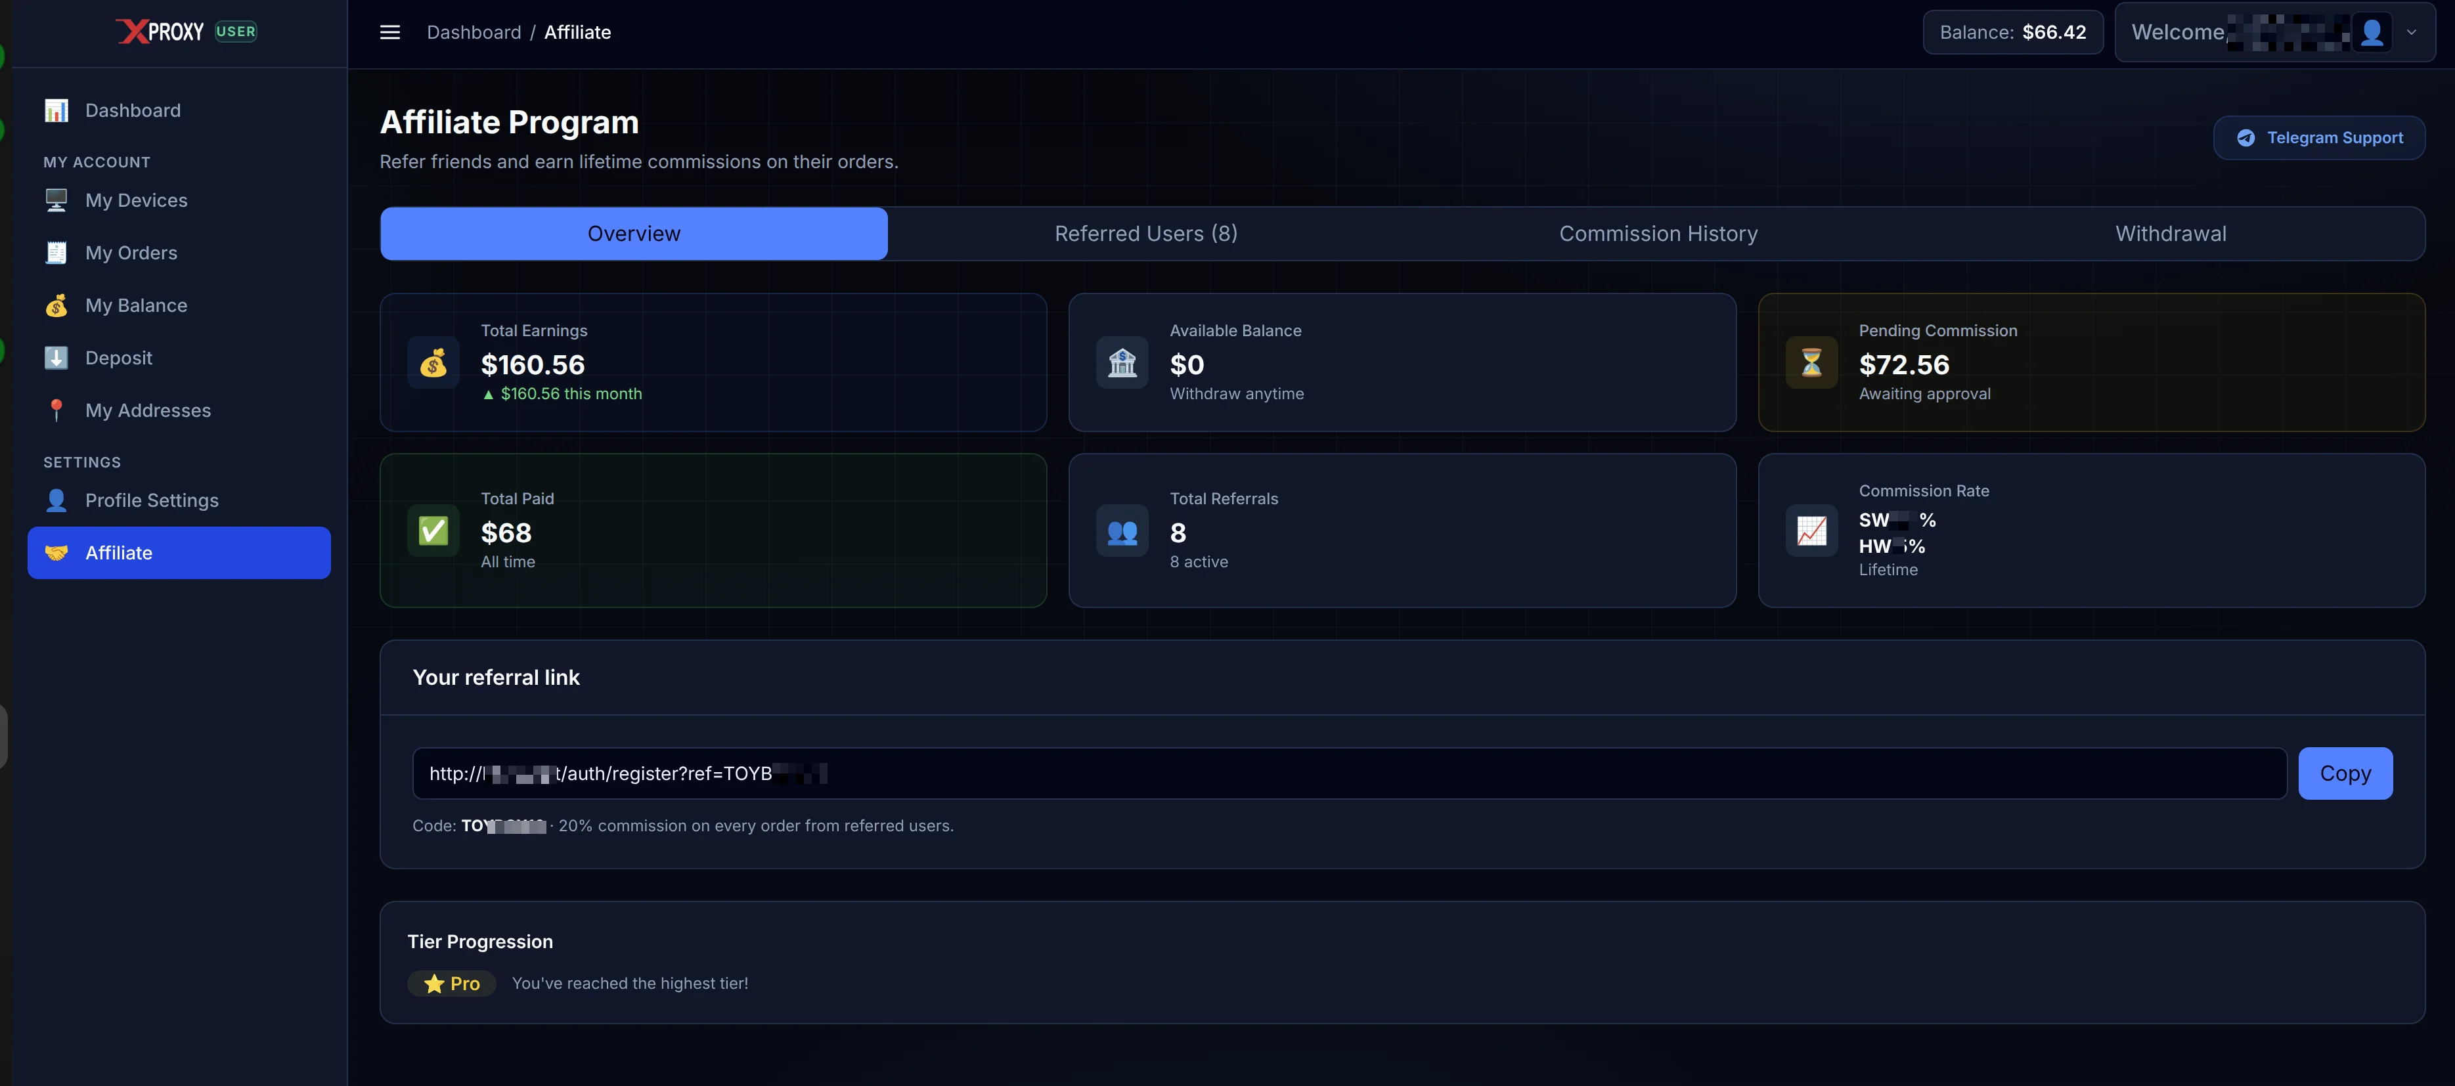Click the $72.56 pending commission value
The width and height of the screenshot is (2455, 1086).
1904,364
